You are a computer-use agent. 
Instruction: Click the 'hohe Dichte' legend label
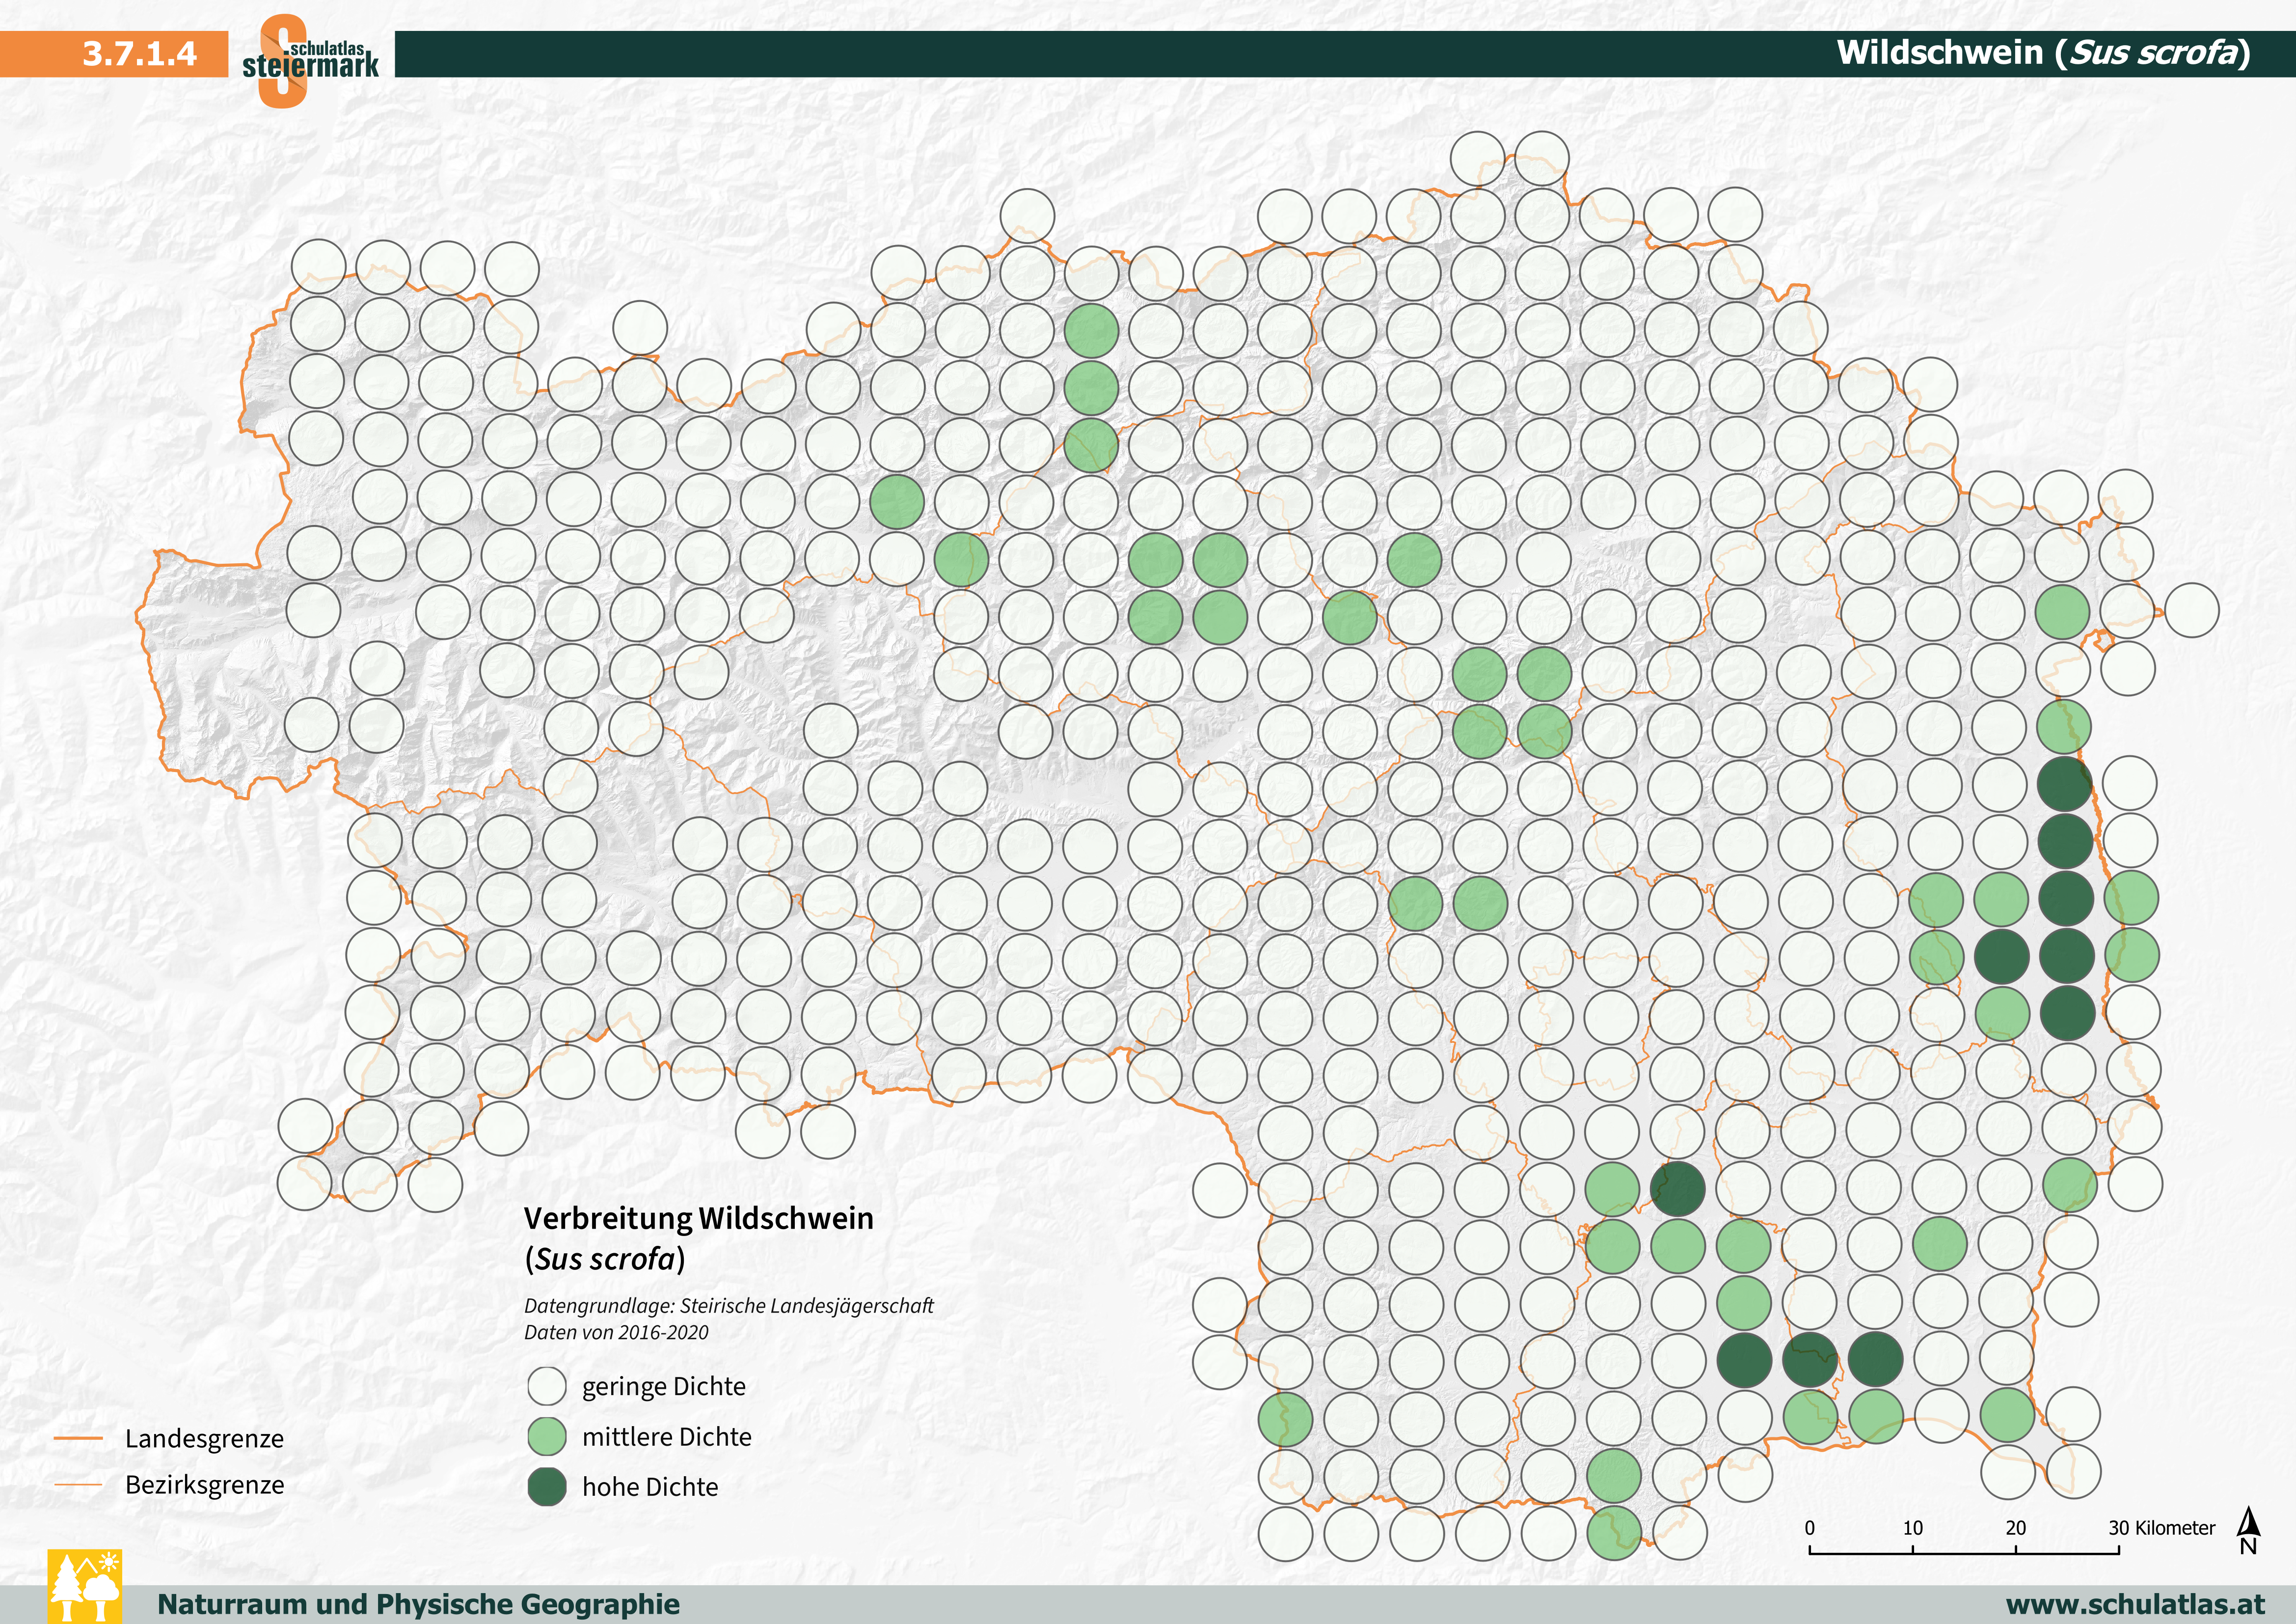coord(650,1487)
